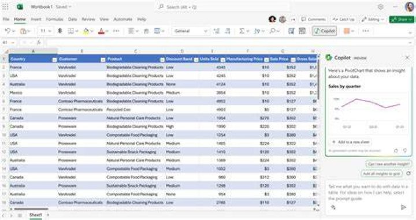Click the Undo arrow icon
This screenshot has height=220, width=416.
point(8,31)
